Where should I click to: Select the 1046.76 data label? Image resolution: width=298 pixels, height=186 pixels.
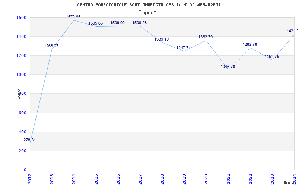point(228,67)
